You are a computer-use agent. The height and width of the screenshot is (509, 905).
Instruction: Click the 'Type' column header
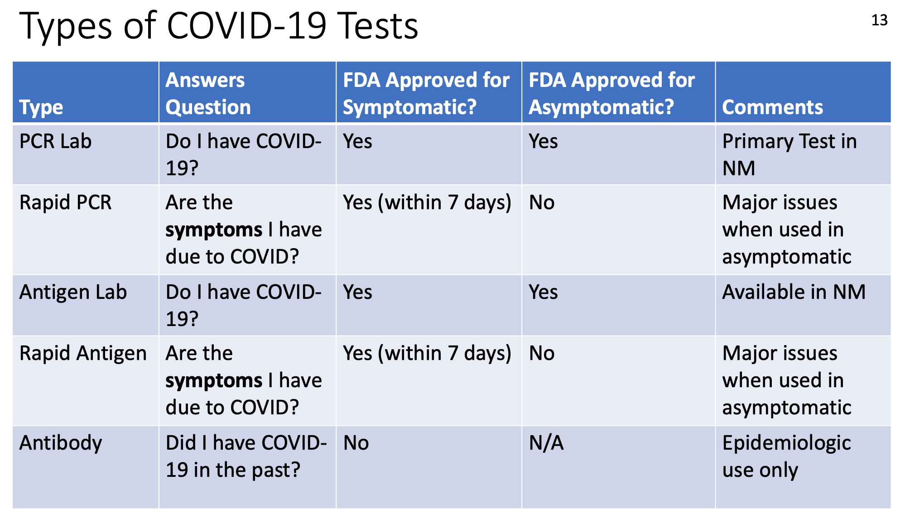tap(86, 92)
